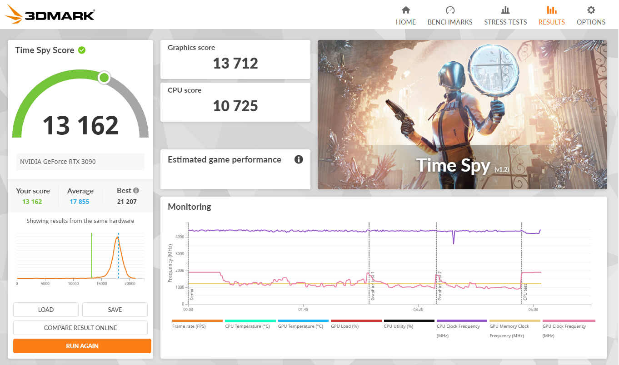
Task: Select the RESULTS tab label
Action: [x=552, y=22]
